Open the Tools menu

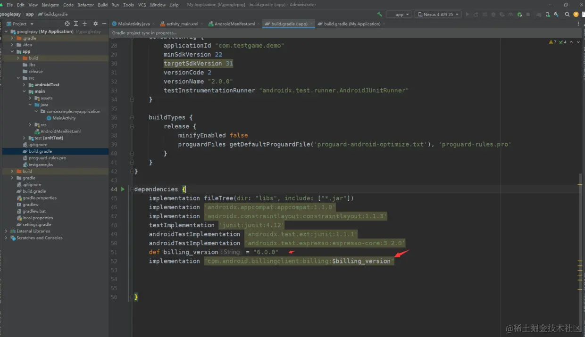128,5
